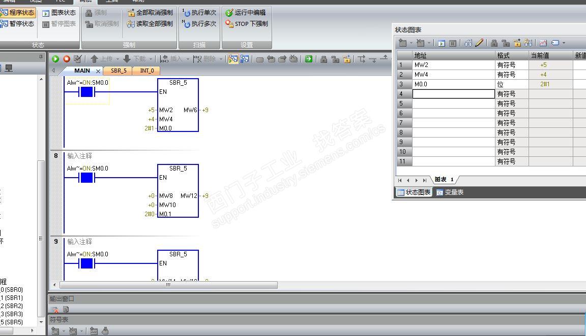586x336 pixels.
Task: Select the 图表 1 sheet tab
Action: tap(444, 179)
